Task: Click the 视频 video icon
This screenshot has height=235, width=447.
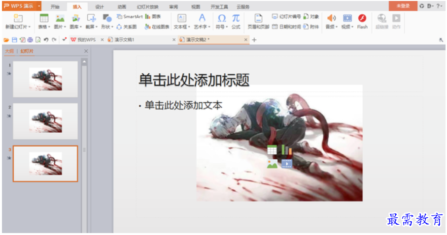Action: (x=347, y=18)
